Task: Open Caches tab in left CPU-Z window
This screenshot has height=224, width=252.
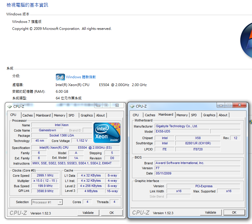Action: tap(28, 115)
